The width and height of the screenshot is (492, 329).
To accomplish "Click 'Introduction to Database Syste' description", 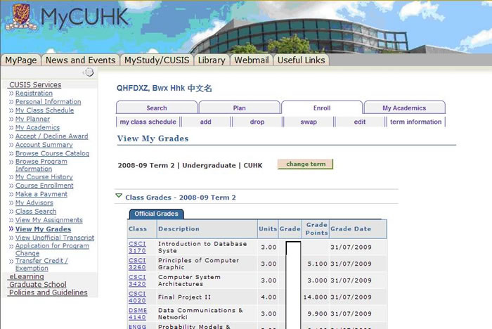I will [x=202, y=247].
